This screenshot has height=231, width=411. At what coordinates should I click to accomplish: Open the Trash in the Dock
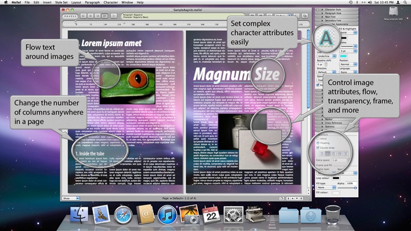[x=333, y=214]
